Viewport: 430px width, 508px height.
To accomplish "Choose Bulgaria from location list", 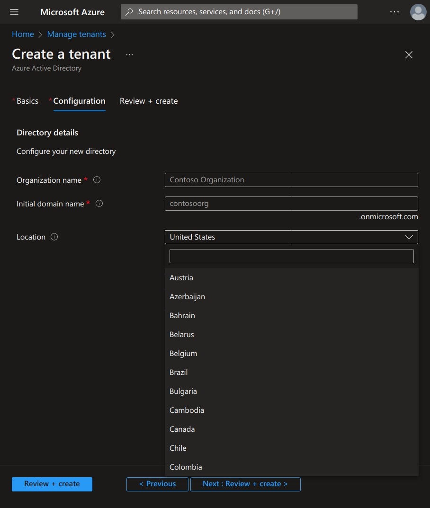I will tap(292, 392).
